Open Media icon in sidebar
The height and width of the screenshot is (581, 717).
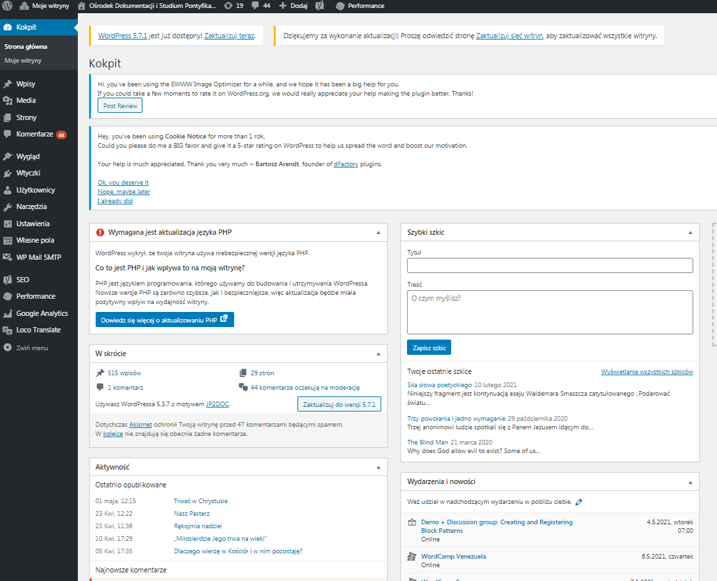(x=7, y=100)
